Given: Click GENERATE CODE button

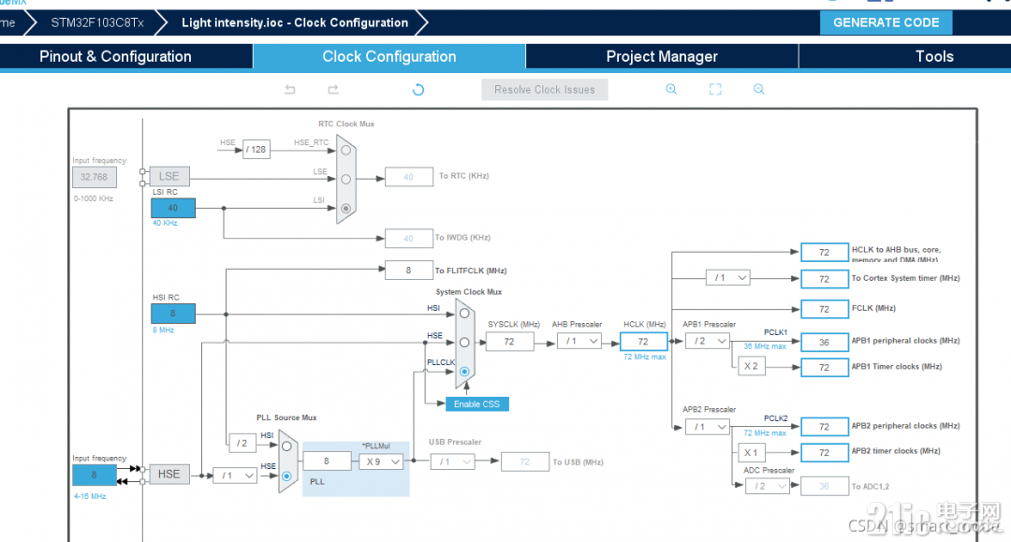Looking at the screenshot, I should pyautogui.click(x=886, y=22).
